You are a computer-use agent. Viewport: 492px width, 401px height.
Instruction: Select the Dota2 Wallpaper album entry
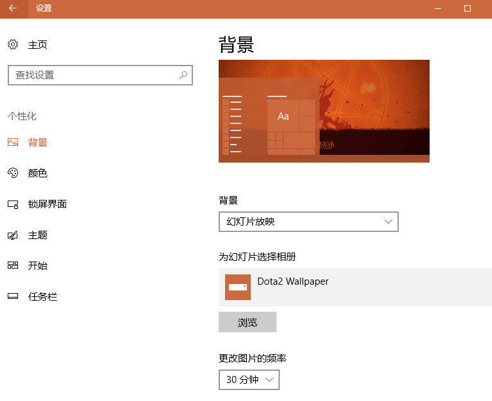click(x=355, y=287)
